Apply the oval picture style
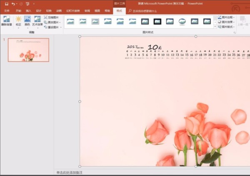This screenshot has width=250, height=176. [x=182, y=21]
